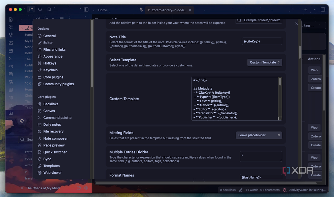The image size is (334, 197).
Task: Click the calendar-with-clock ribbon icon
Action: pos(11,82)
